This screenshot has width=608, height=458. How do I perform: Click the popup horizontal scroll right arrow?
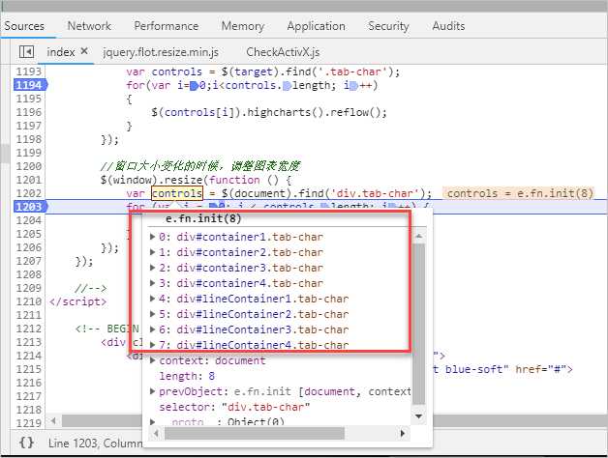pos(403,433)
